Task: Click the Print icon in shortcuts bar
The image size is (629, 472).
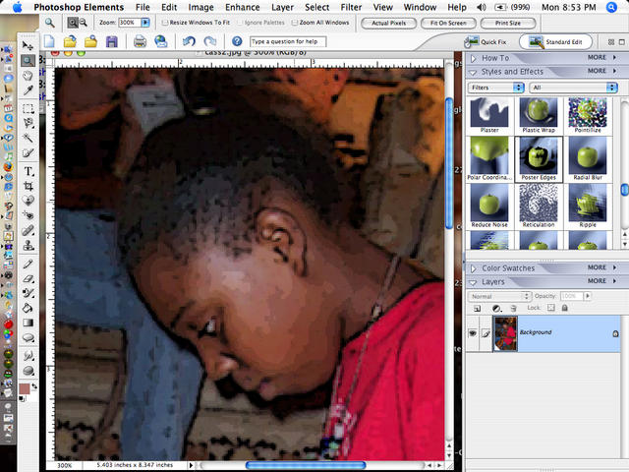Action: 140,41
